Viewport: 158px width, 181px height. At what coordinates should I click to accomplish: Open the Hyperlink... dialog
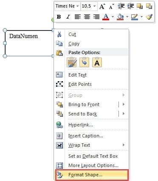[x=91, y=125]
